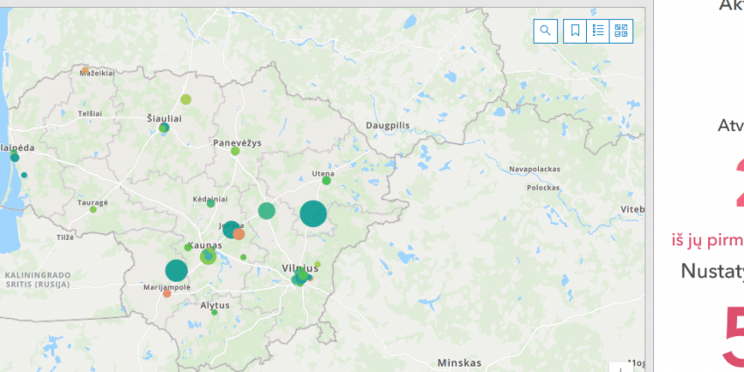Click Kaliningrado sritis (Rusija) label
744x372 pixels.
tap(38, 279)
